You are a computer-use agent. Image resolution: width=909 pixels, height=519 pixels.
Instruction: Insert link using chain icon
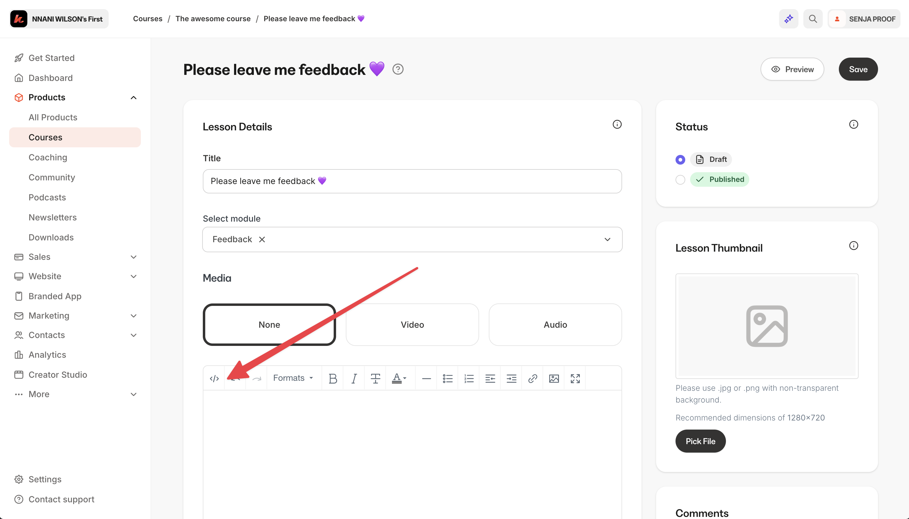(533, 378)
